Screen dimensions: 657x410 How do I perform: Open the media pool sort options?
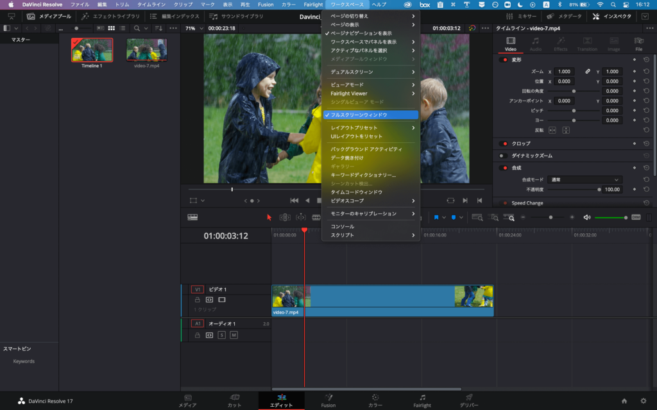[159, 28]
